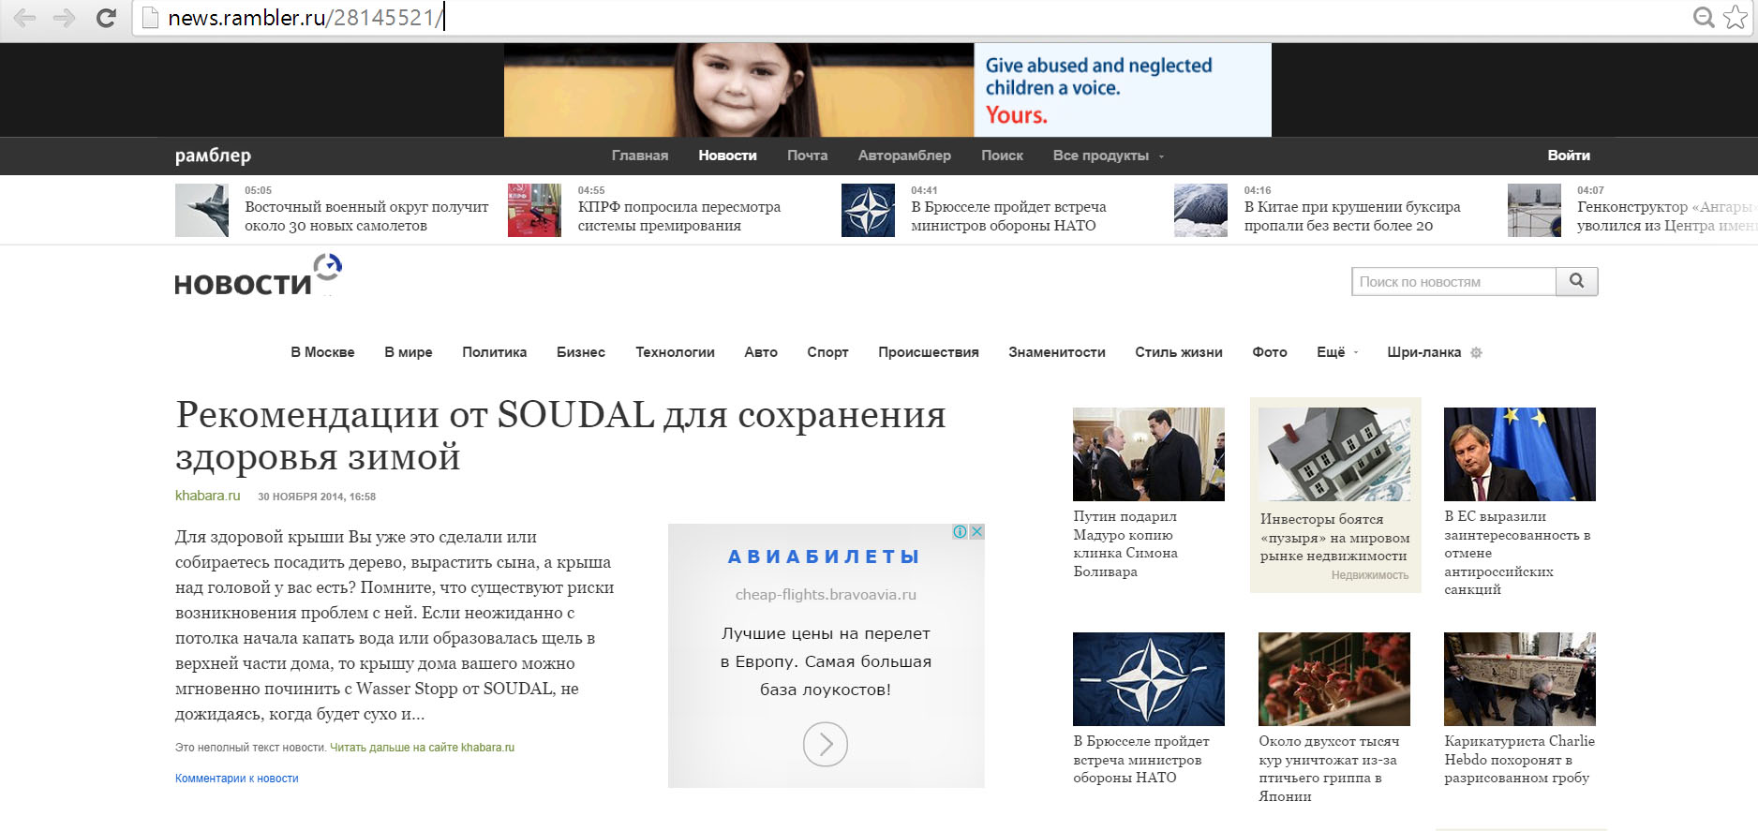Open Карикатуриста Charlie Hebdo похоронят story

(x=1519, y=759)
